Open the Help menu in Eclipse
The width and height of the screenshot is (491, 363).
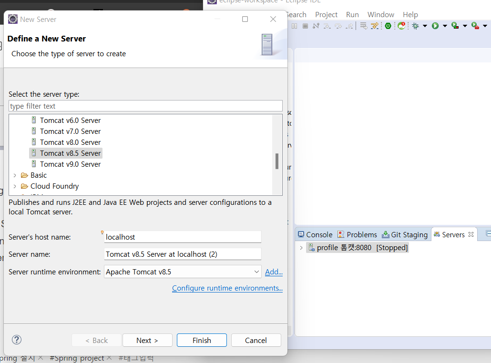tap(410, 15)
